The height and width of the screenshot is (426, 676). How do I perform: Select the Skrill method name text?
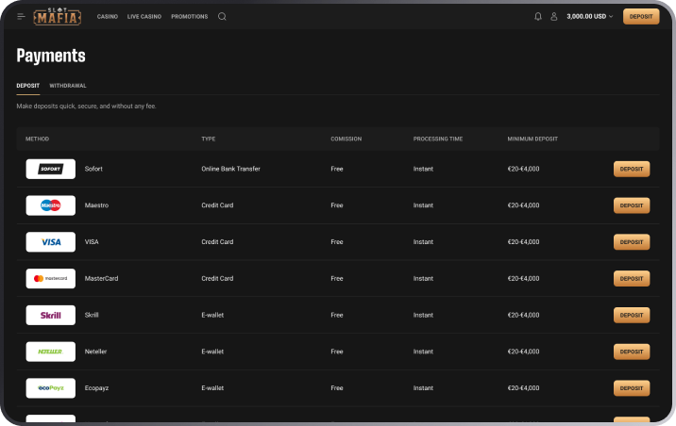[x=92, y=315]
